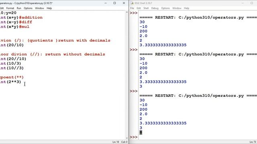This screenshot has height=144, width=257.
Task: Open the Shell menu in IDLE Shell
Action: pyautogui.click(x=146, y=8)
